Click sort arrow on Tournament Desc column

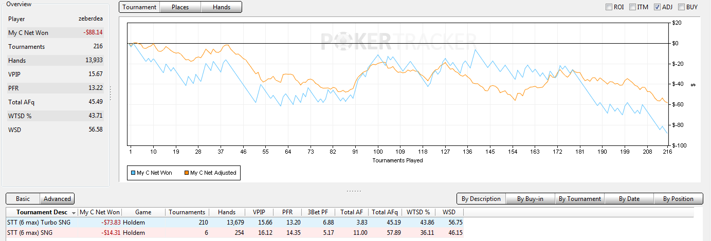click(x=74, y=213)
